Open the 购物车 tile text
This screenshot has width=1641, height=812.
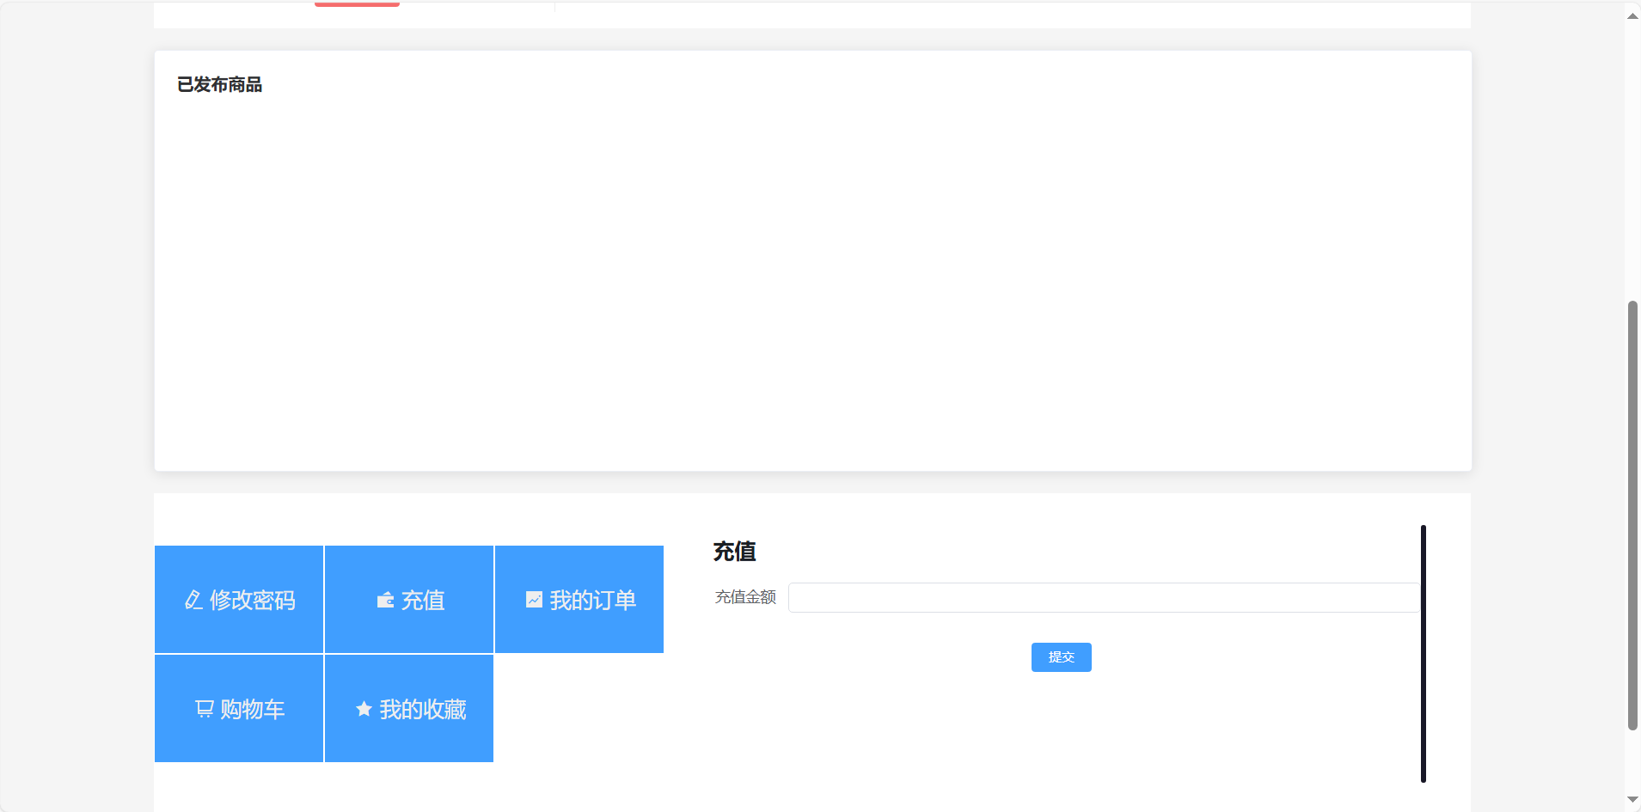point(253,709)
